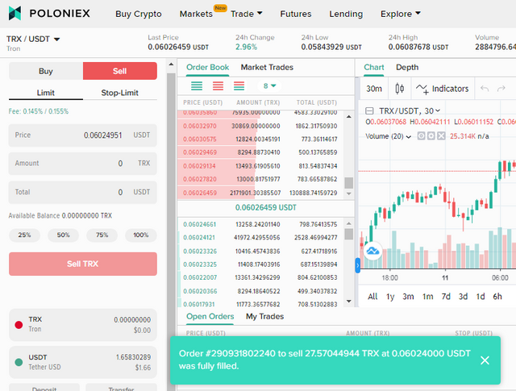This screenshot has width=516, height=391.
Task: Select sell-orders-only view icon
Action: [218, 86]
